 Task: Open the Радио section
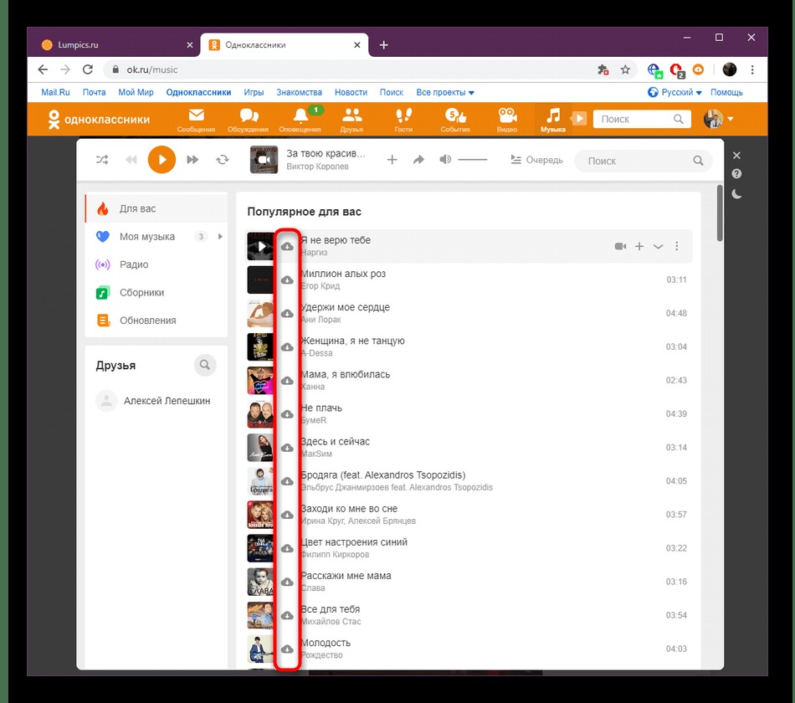[x=156, y=264]
